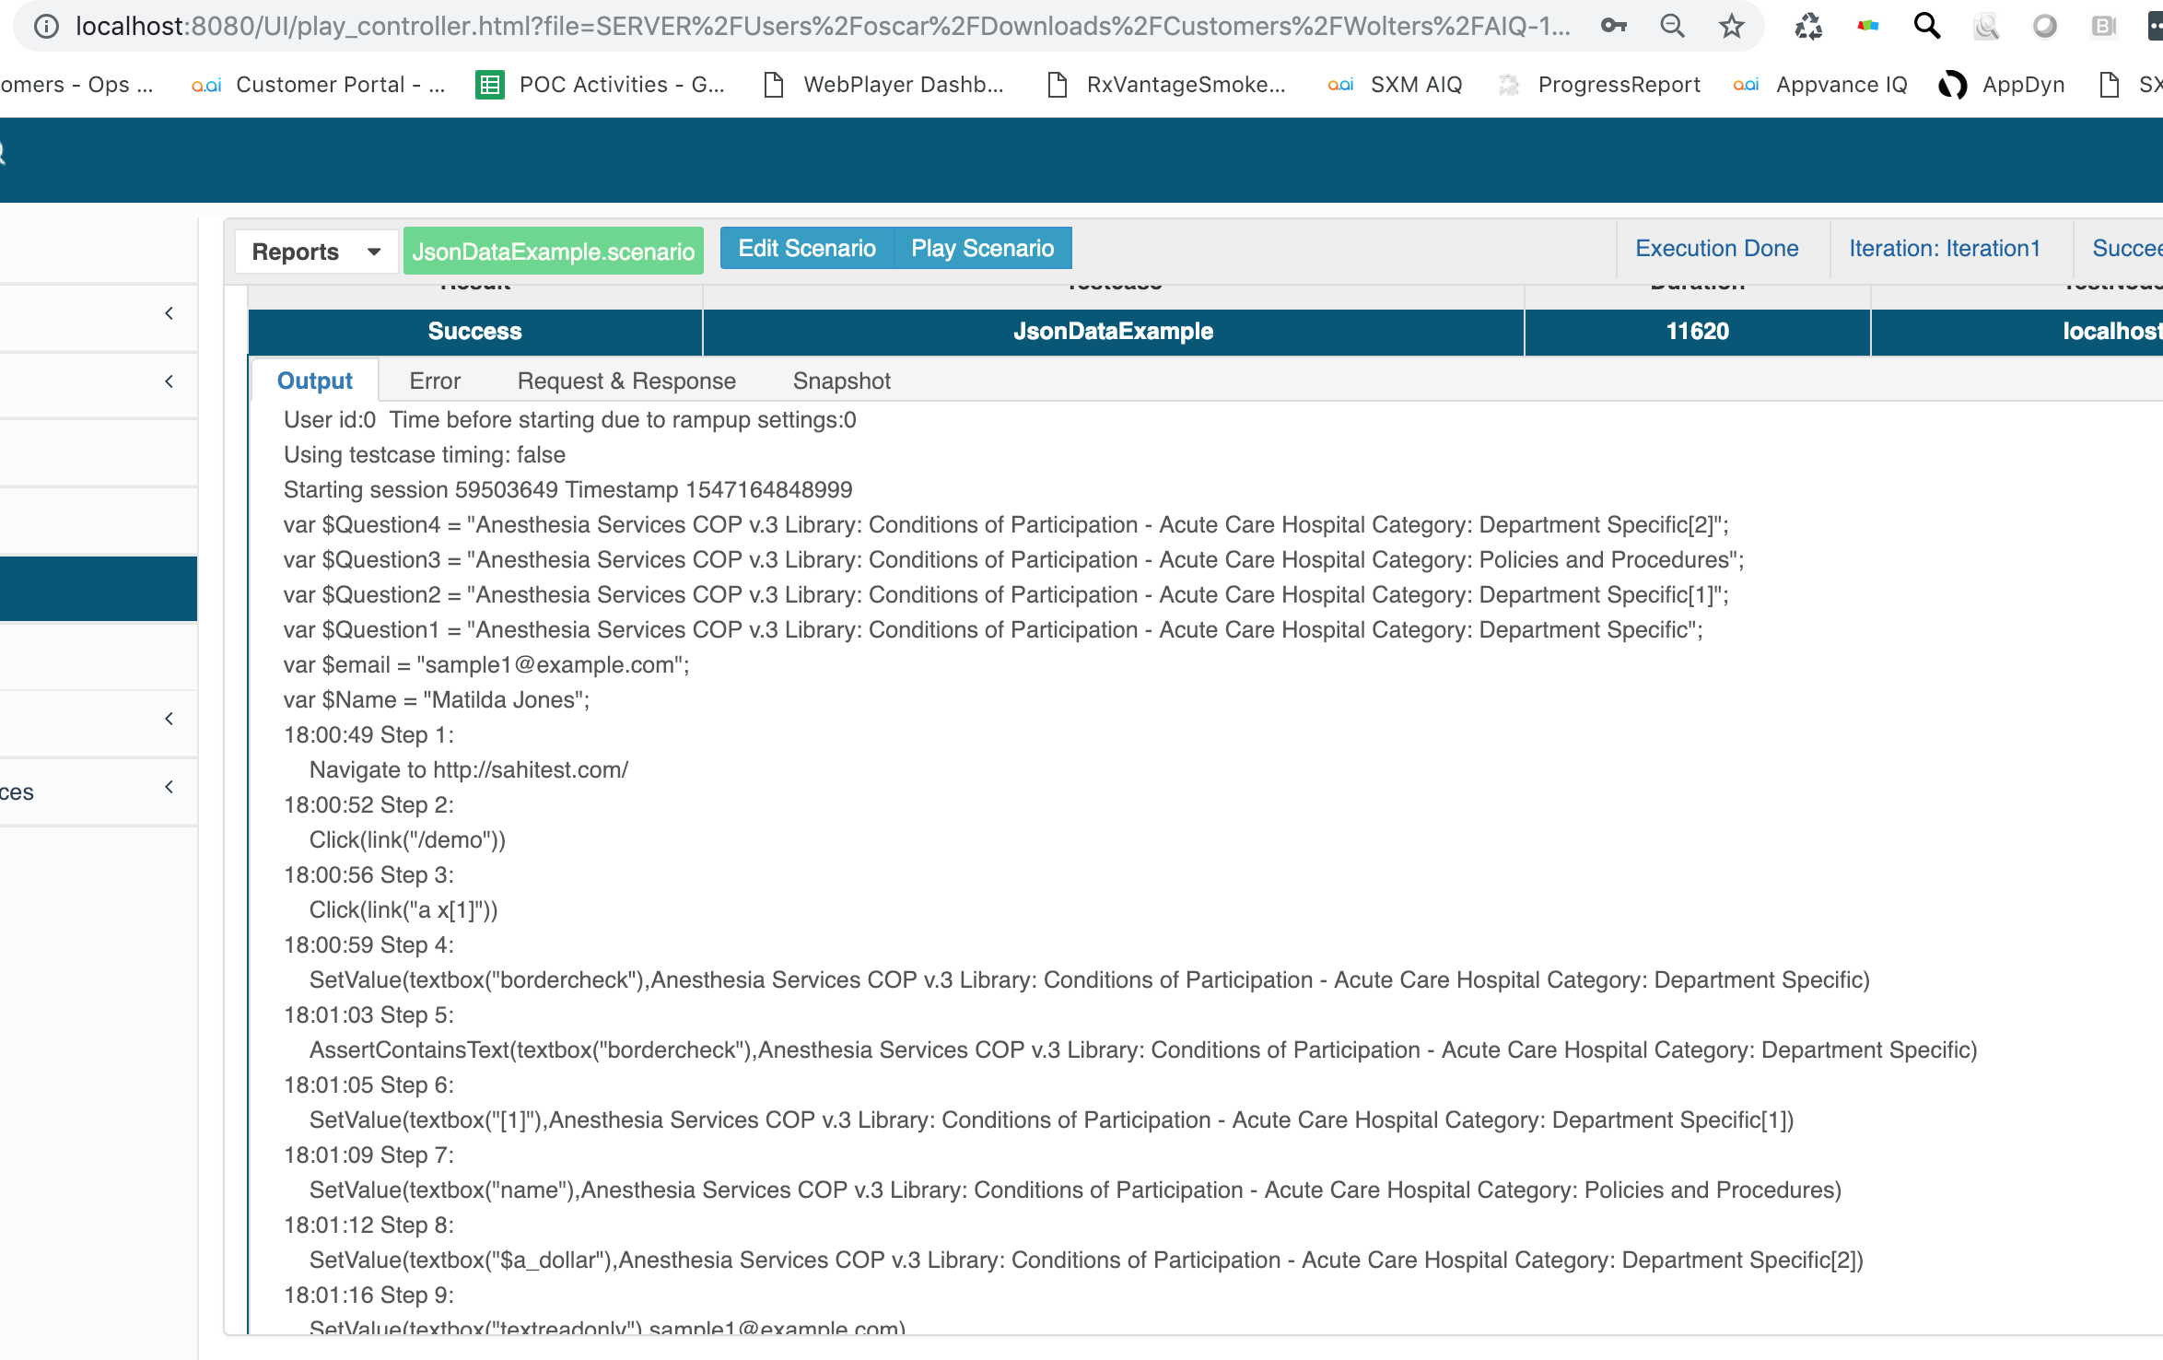Open the AppDyn bookmark
Screen dimensions: 2163x1360
pos(2001,85)
